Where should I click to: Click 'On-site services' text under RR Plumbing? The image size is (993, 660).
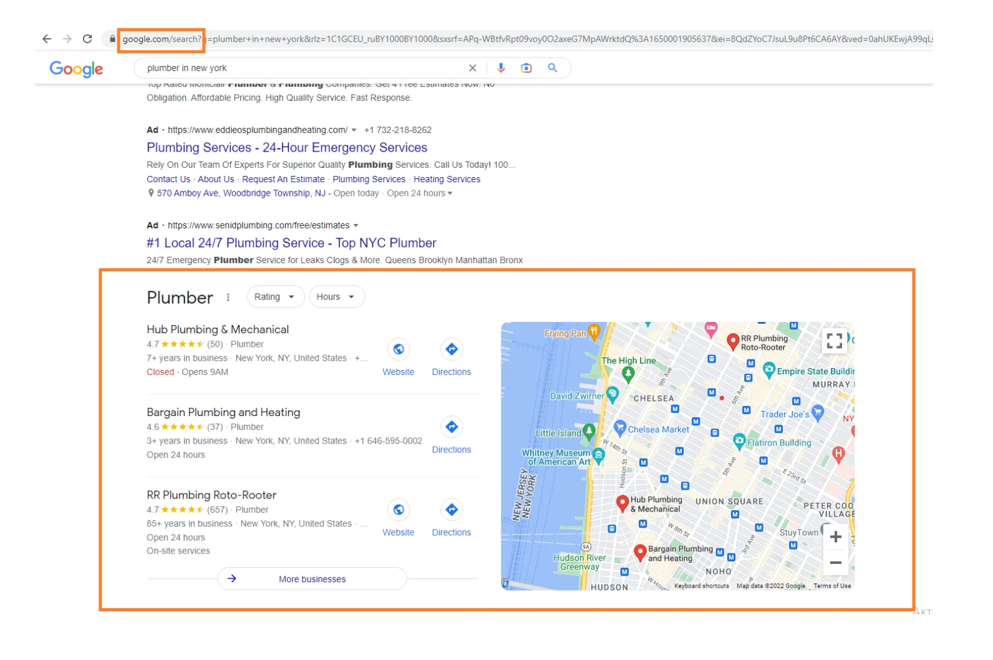click(178, 551)
